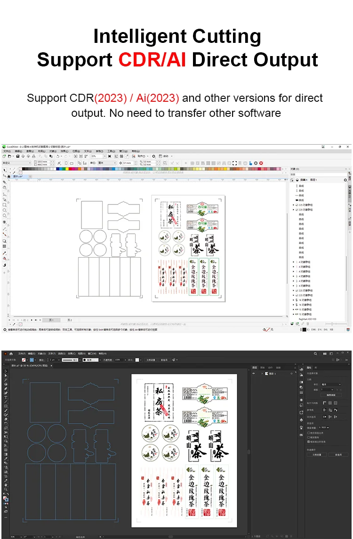Select the Type tool in Illustrator toolbar
The image size is (353, 539).
6,397
